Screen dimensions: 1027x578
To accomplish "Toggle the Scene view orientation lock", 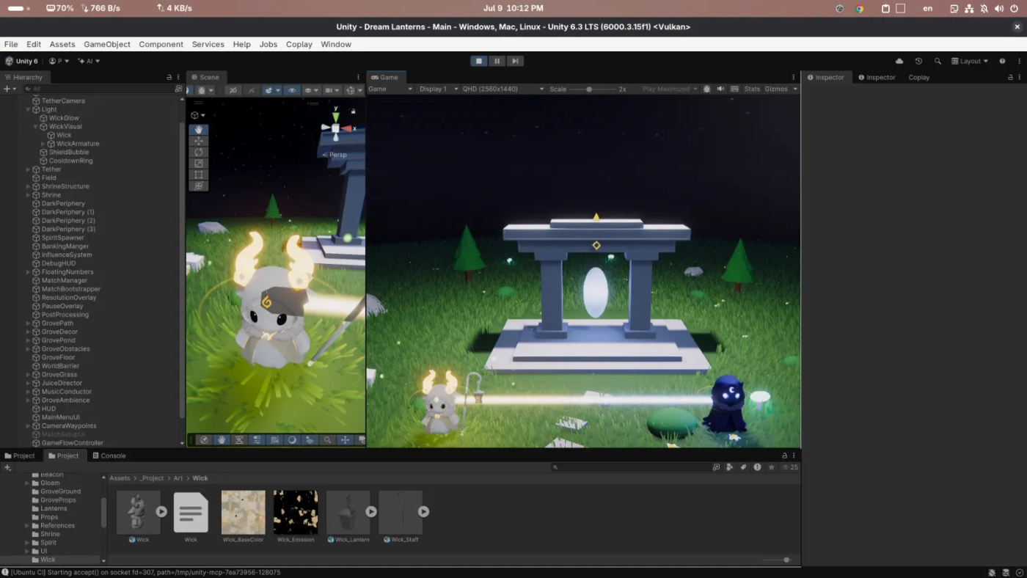I will coord(353,111).
